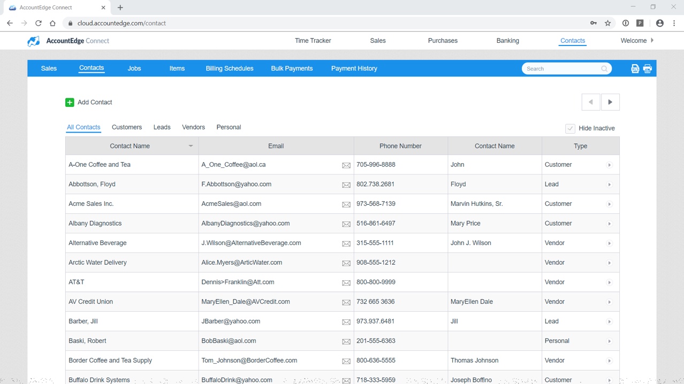This screenshot has width=684, height=384.
Task: Click email envelope for Alternative Beverage
Action: tap(346, 244)
